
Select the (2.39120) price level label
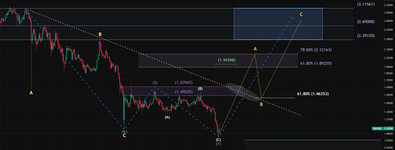(x=366, y=36)
